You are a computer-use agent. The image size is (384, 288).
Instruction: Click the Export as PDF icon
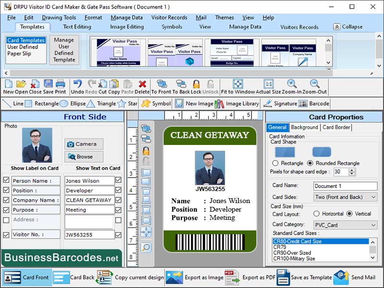click(x=232, y=277)
